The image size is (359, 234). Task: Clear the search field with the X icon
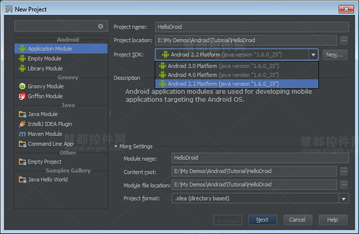[100, 27]
